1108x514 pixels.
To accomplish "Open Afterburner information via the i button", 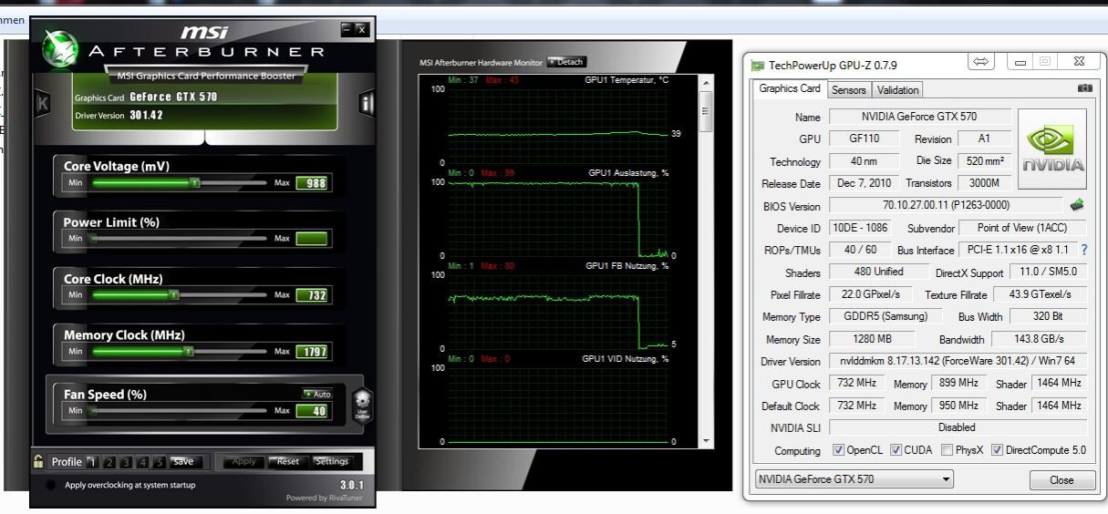I will point(368,103).
